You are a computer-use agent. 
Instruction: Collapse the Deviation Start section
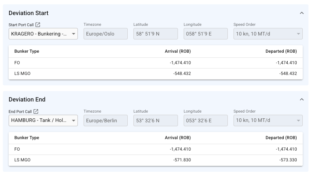tap(302, 13)
